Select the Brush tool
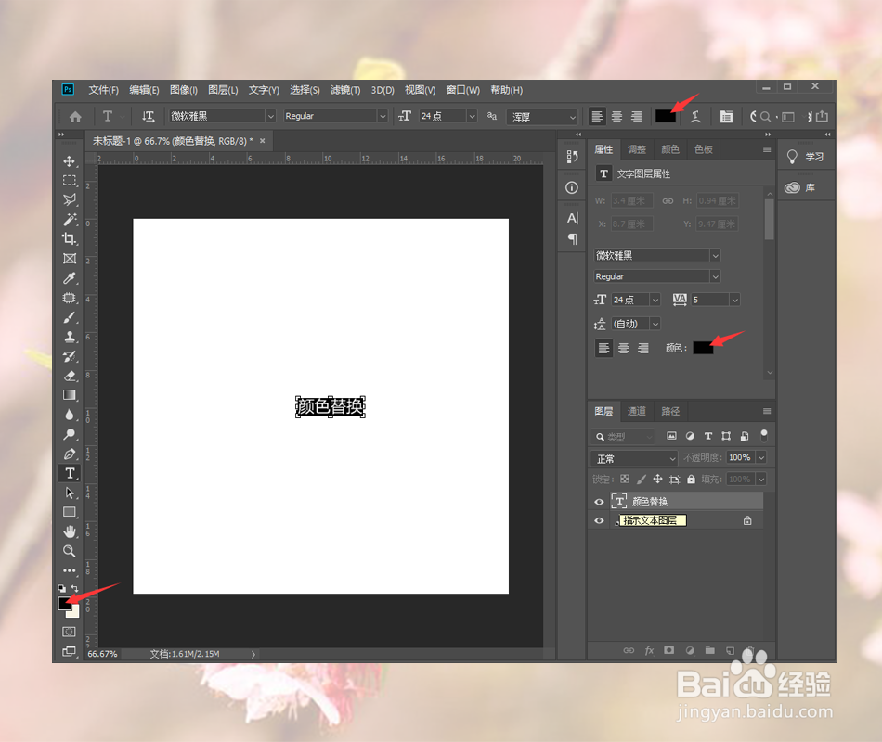The height and width of the screenshot is (742, 882). pos(70,317)
